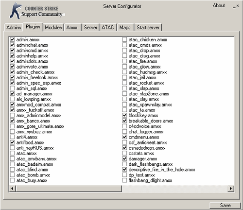
Task: Enable flashbang_dlight.amxx plugin
Action: click(x=124, y=180)
